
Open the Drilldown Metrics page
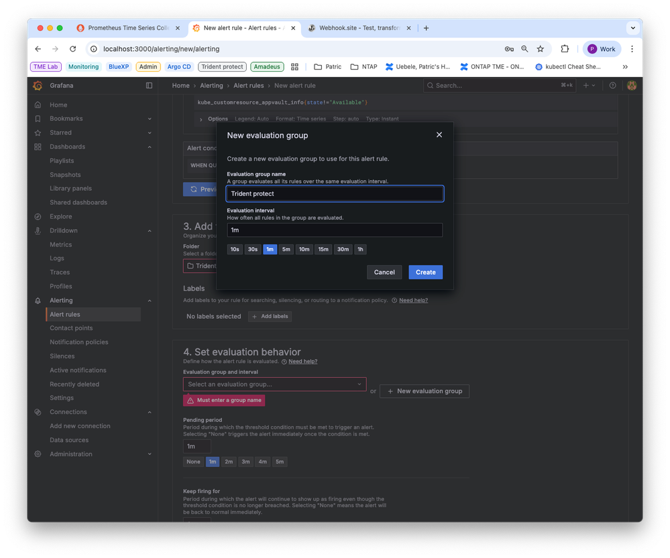(x=61, y=244)
